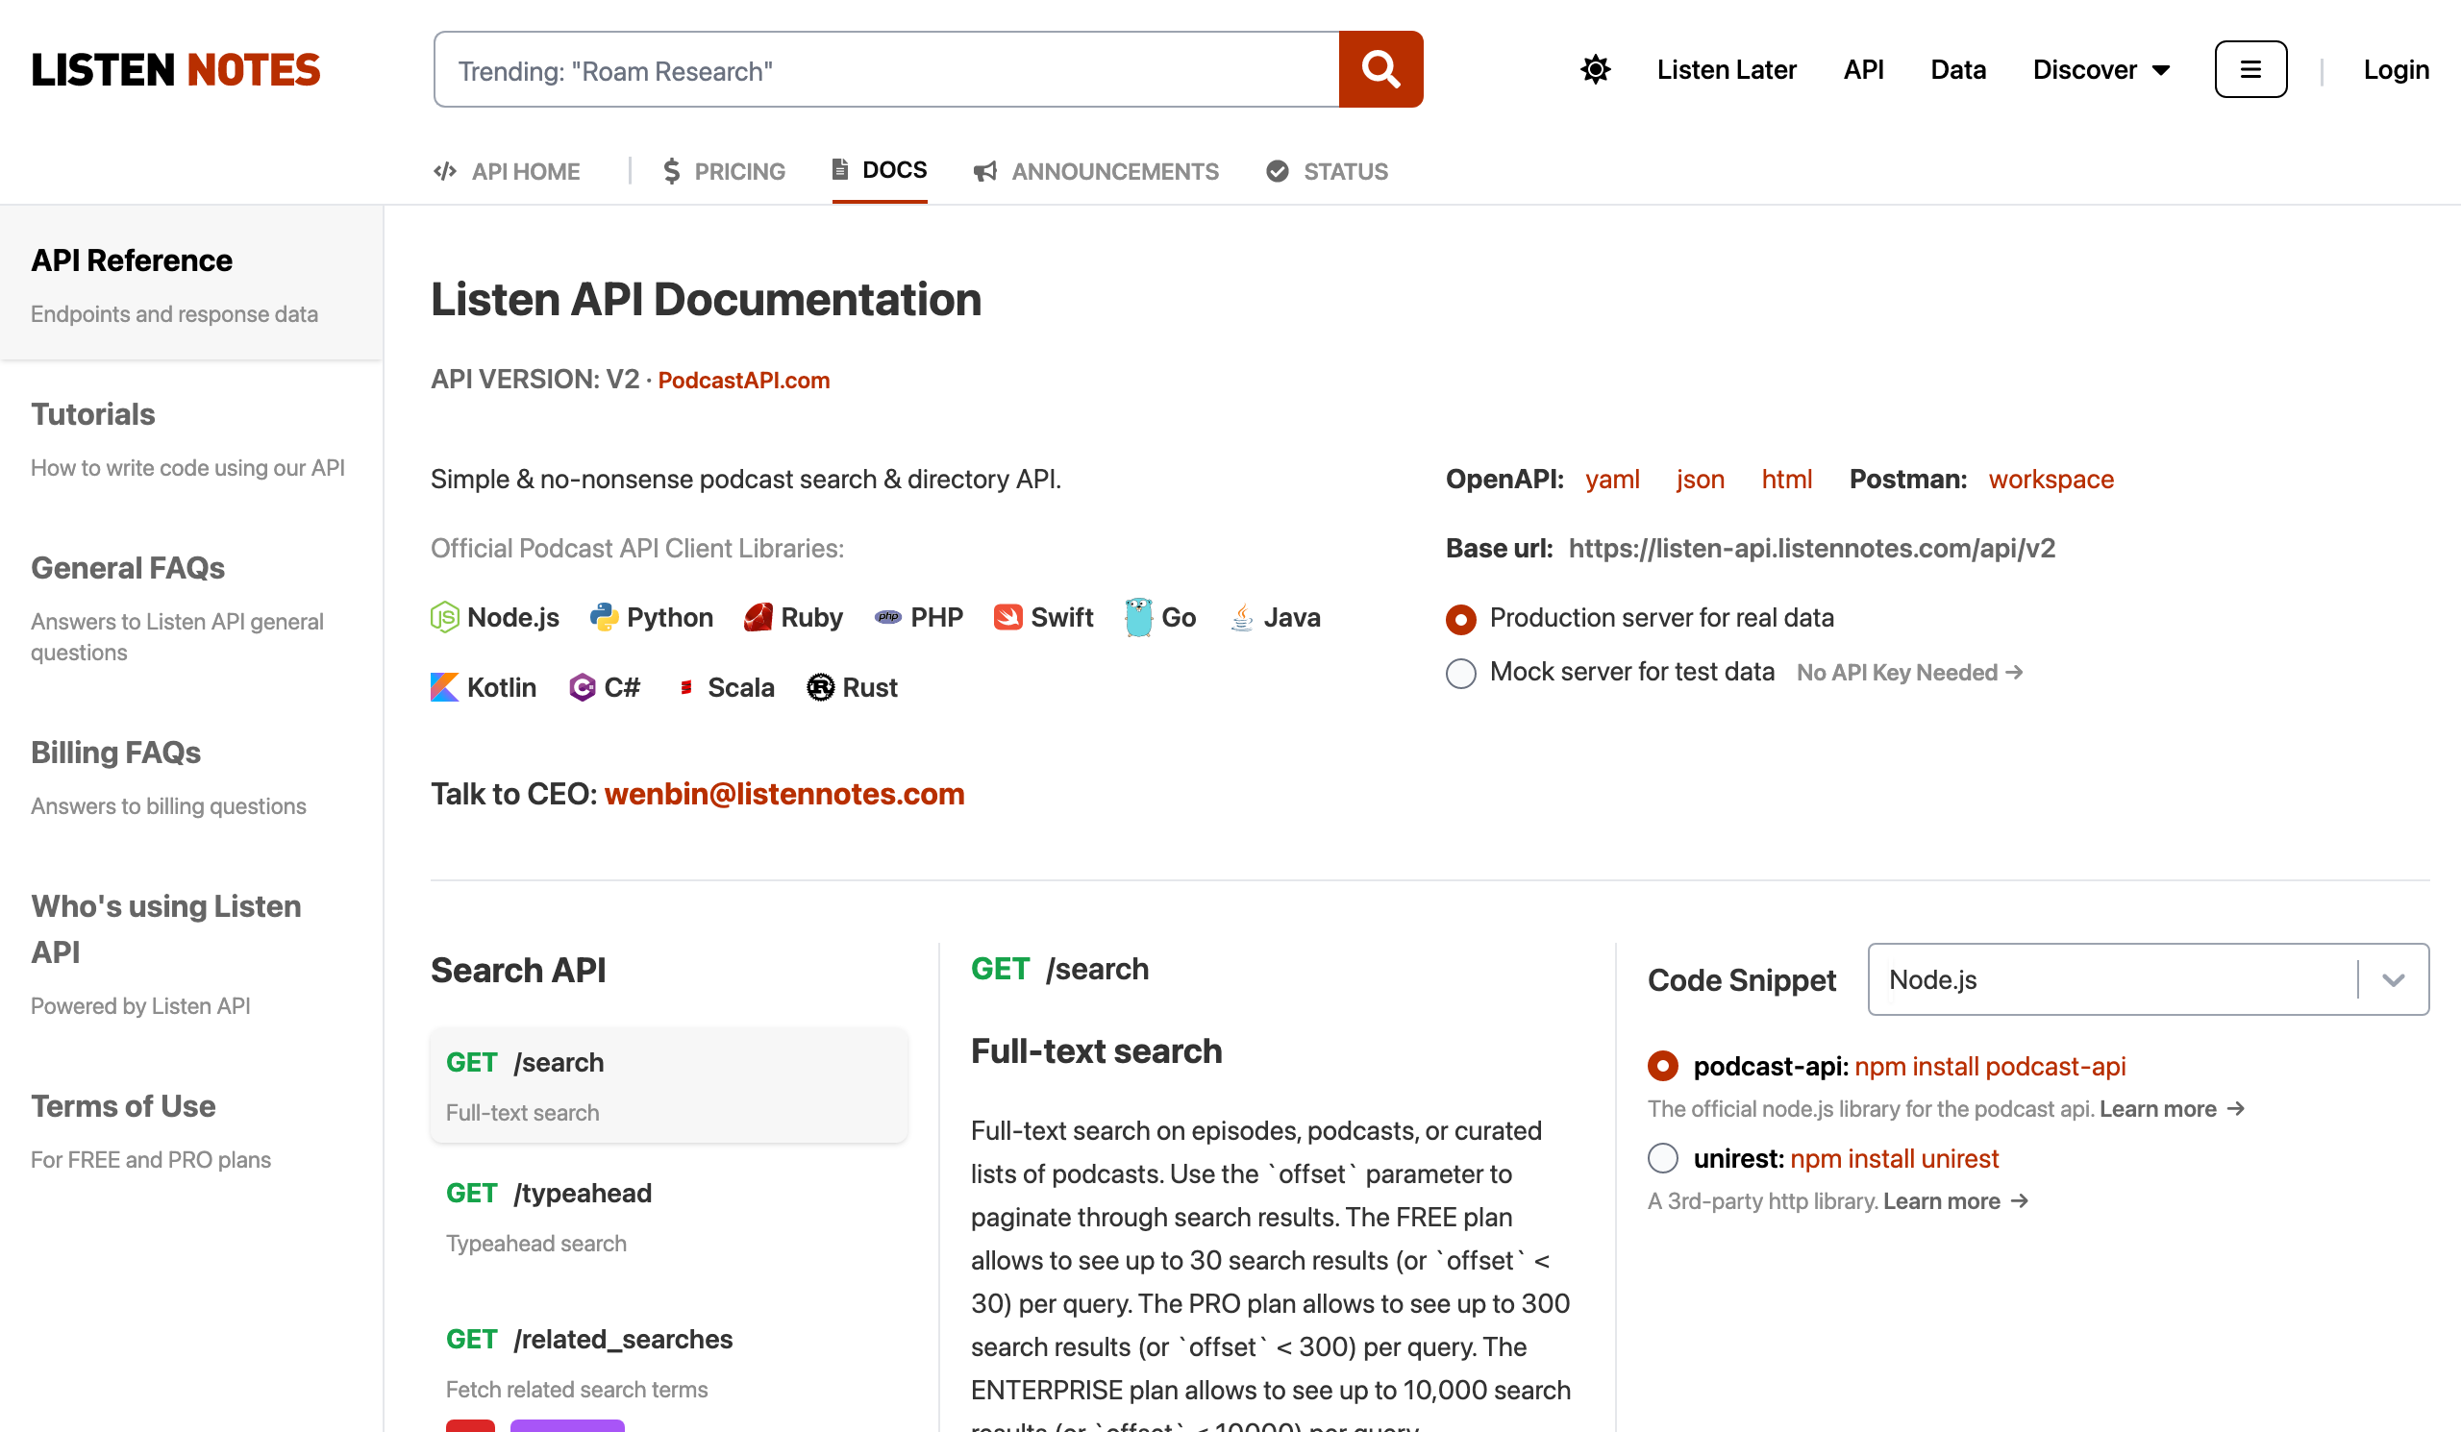2461x1432 pixels.
Task: Toggle the sun theme icon
Action: (1595, 69)
